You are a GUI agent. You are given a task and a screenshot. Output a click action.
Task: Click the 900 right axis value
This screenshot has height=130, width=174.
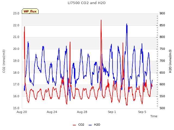click(x=162, y=13)
